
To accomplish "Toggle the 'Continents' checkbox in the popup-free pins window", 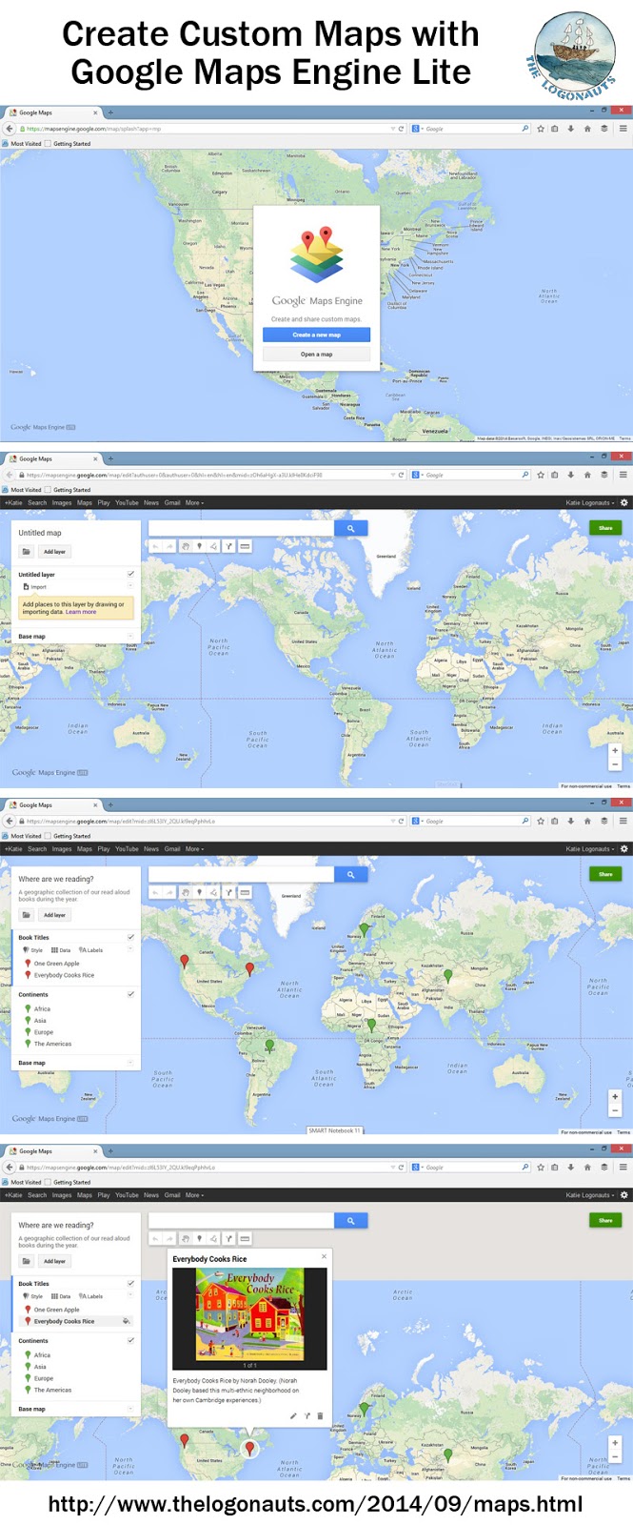I will click(x=130, y=994).
